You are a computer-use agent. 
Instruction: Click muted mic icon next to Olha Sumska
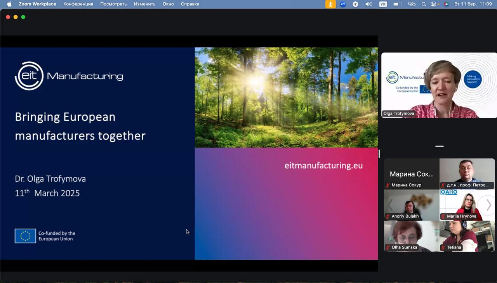pos(388,247)
